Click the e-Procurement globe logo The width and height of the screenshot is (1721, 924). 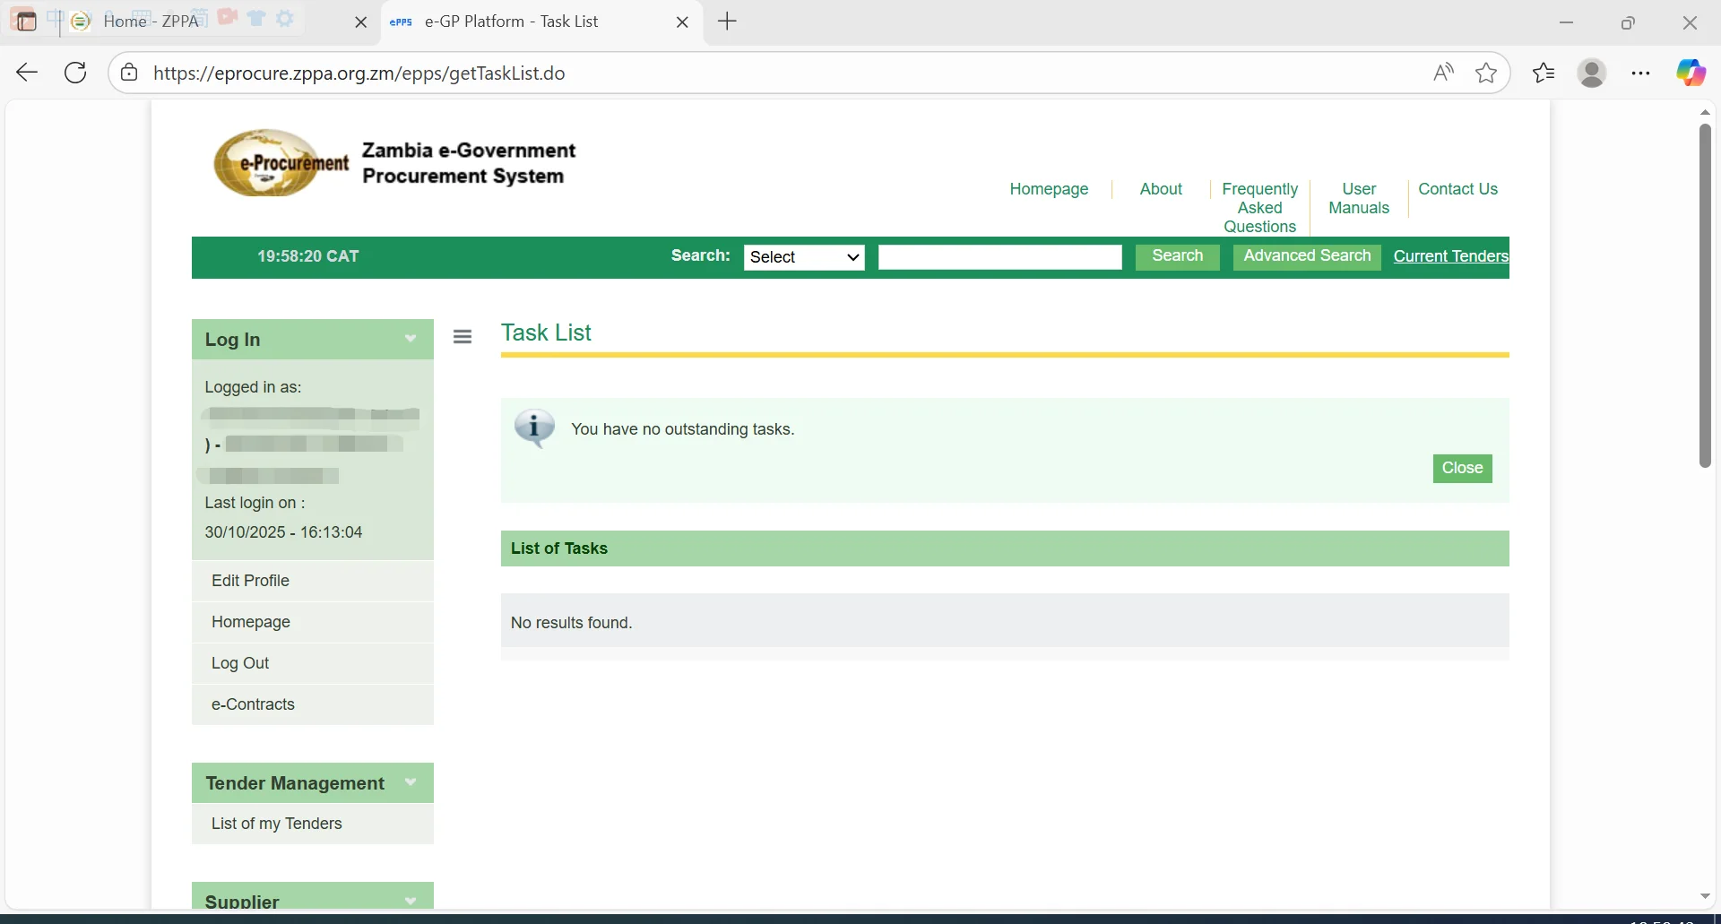pyautogui.click(x=281, y=162)
